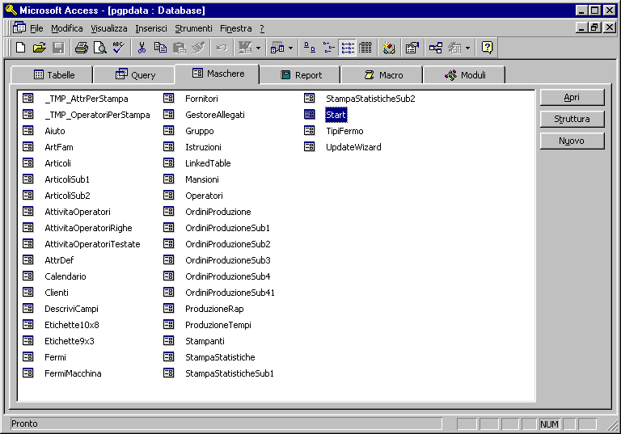Select the Maschere tab
Image resolution: width=621 pixels, height=434 pixels.
tap(217, 74)
